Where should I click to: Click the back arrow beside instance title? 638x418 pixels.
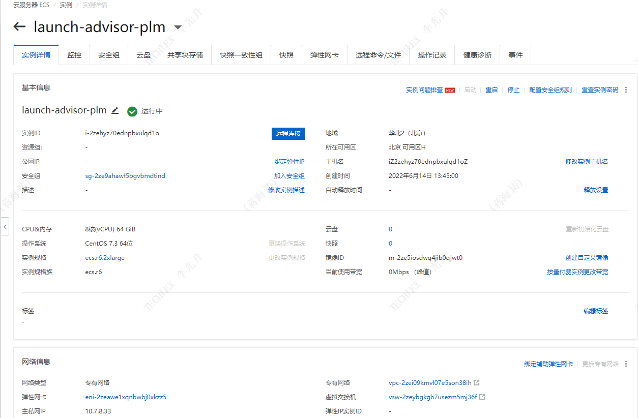(x=19, y=27)
